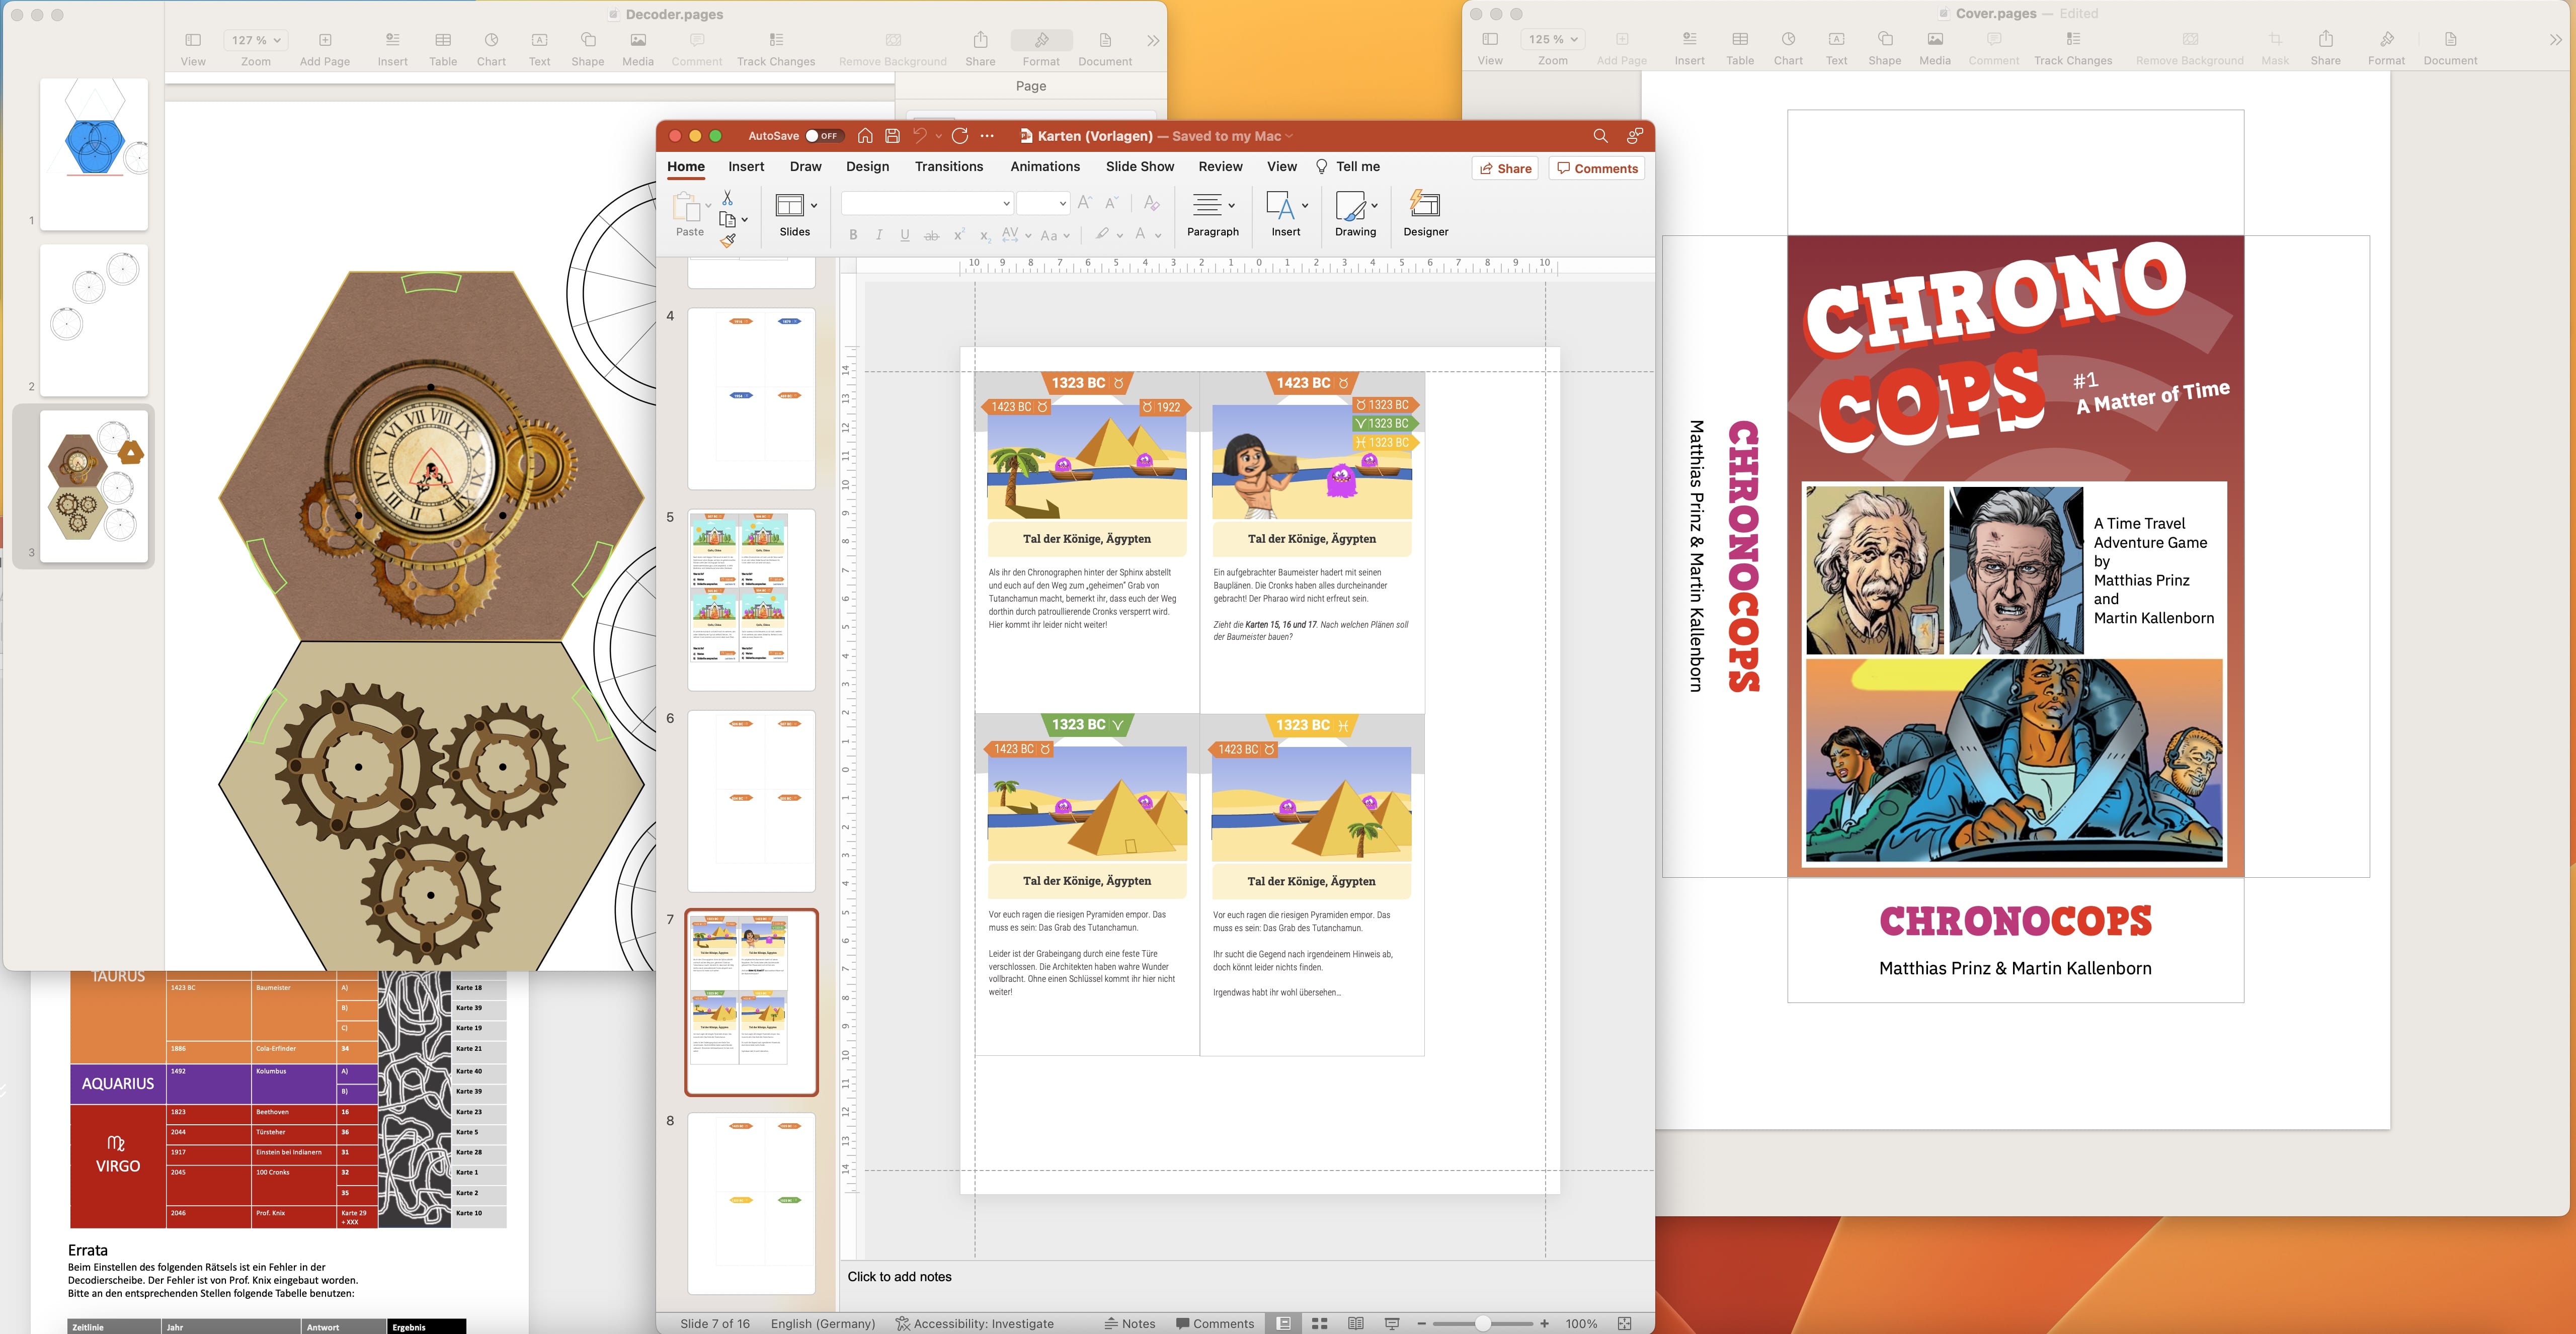
Task: Toggle the AutoSave switch in PowerPoint
Action: 824,136
